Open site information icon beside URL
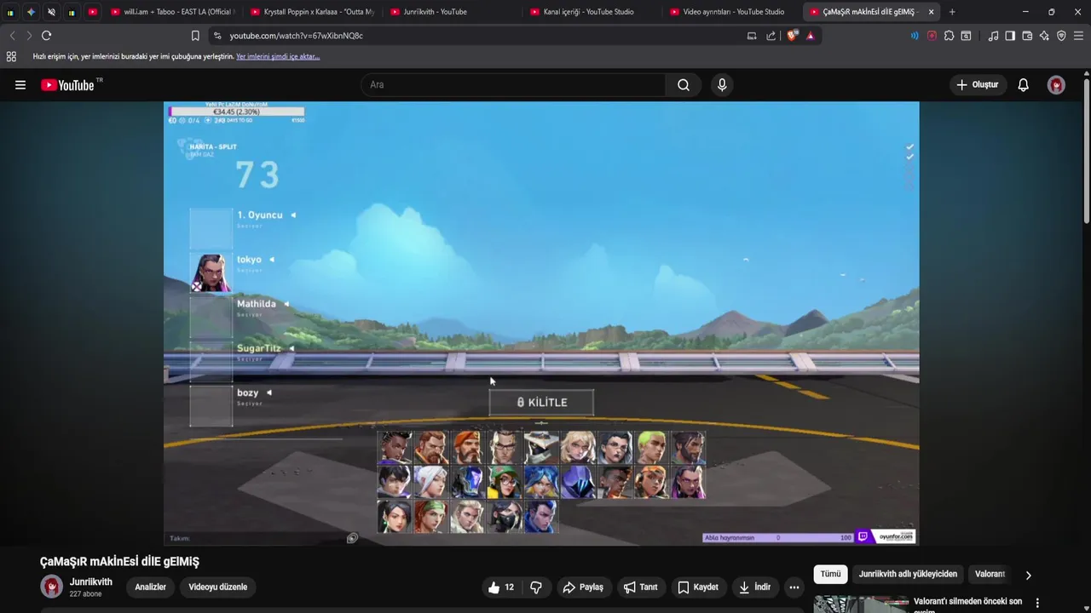This screenshot has height=613, width=1091. tap(217, 36)
